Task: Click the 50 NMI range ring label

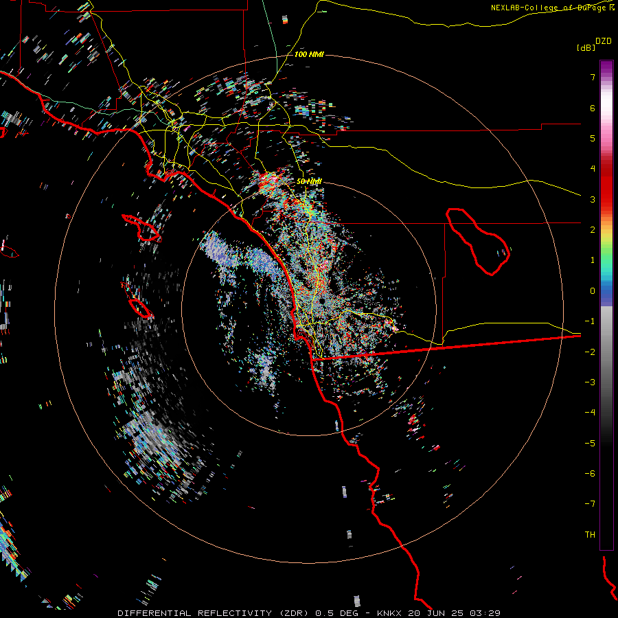Action: pos(309,181)
